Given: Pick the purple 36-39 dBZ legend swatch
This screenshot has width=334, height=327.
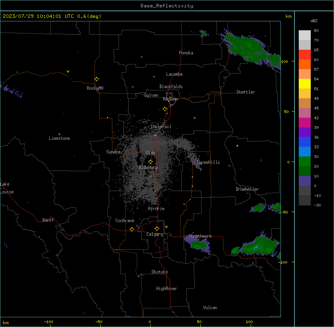Looking at the screenshot, I should pos(305,132).
